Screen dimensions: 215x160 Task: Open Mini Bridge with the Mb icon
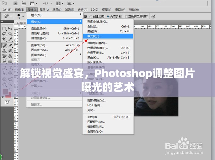[x=24, y=3]
